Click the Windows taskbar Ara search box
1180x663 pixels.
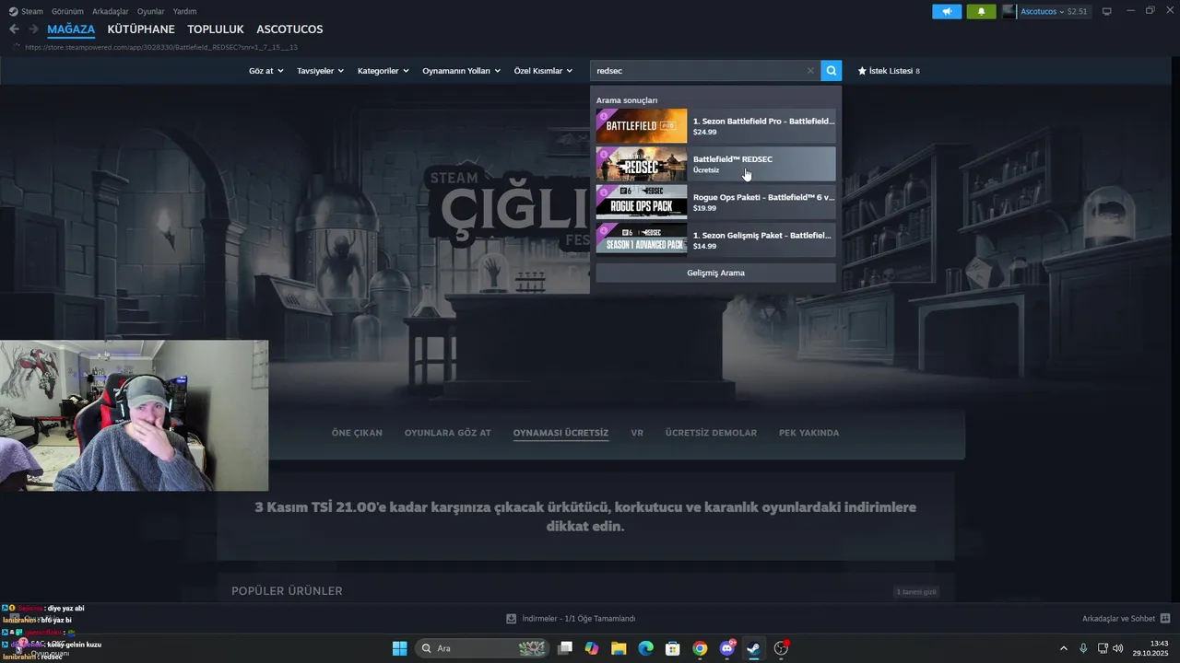click(482, 648)
